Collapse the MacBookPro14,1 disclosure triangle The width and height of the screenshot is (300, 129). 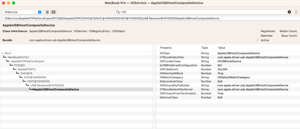6,57
